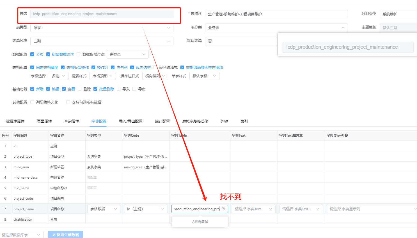Toggle the 初始数据请求 checkbox
The image size is (417, 238).
click(x=48, y=54)
